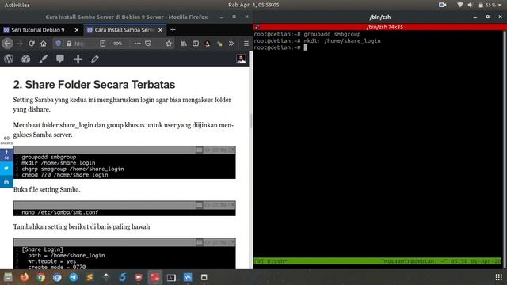Click the Firefox forward arrow
The height and width of the screenshot is (285, 507).
pos(19,44)
